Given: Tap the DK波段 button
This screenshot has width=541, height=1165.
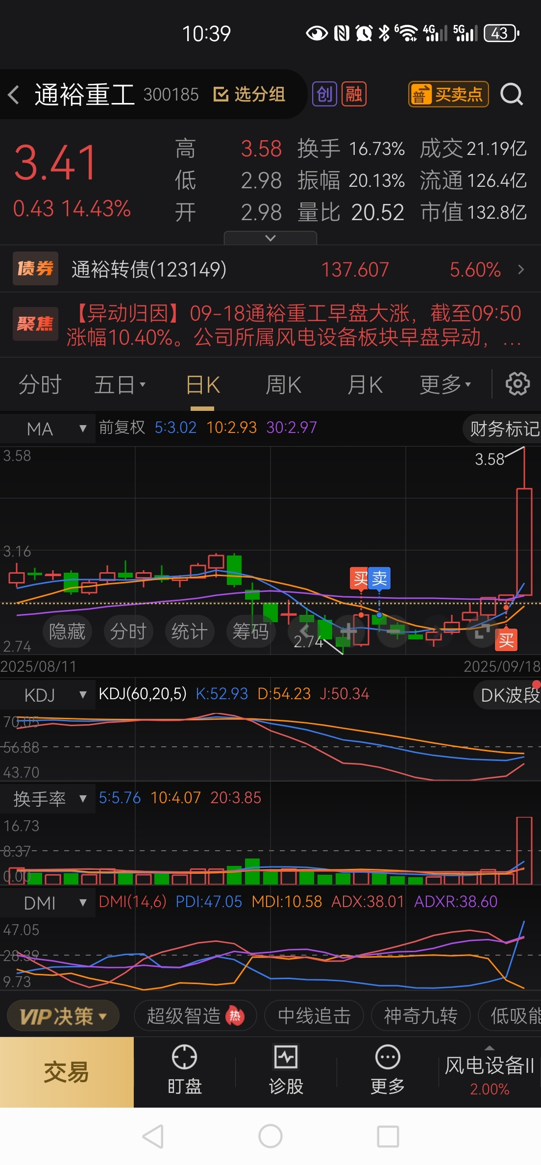Looking at the screenshot, I should coord(508,695).
